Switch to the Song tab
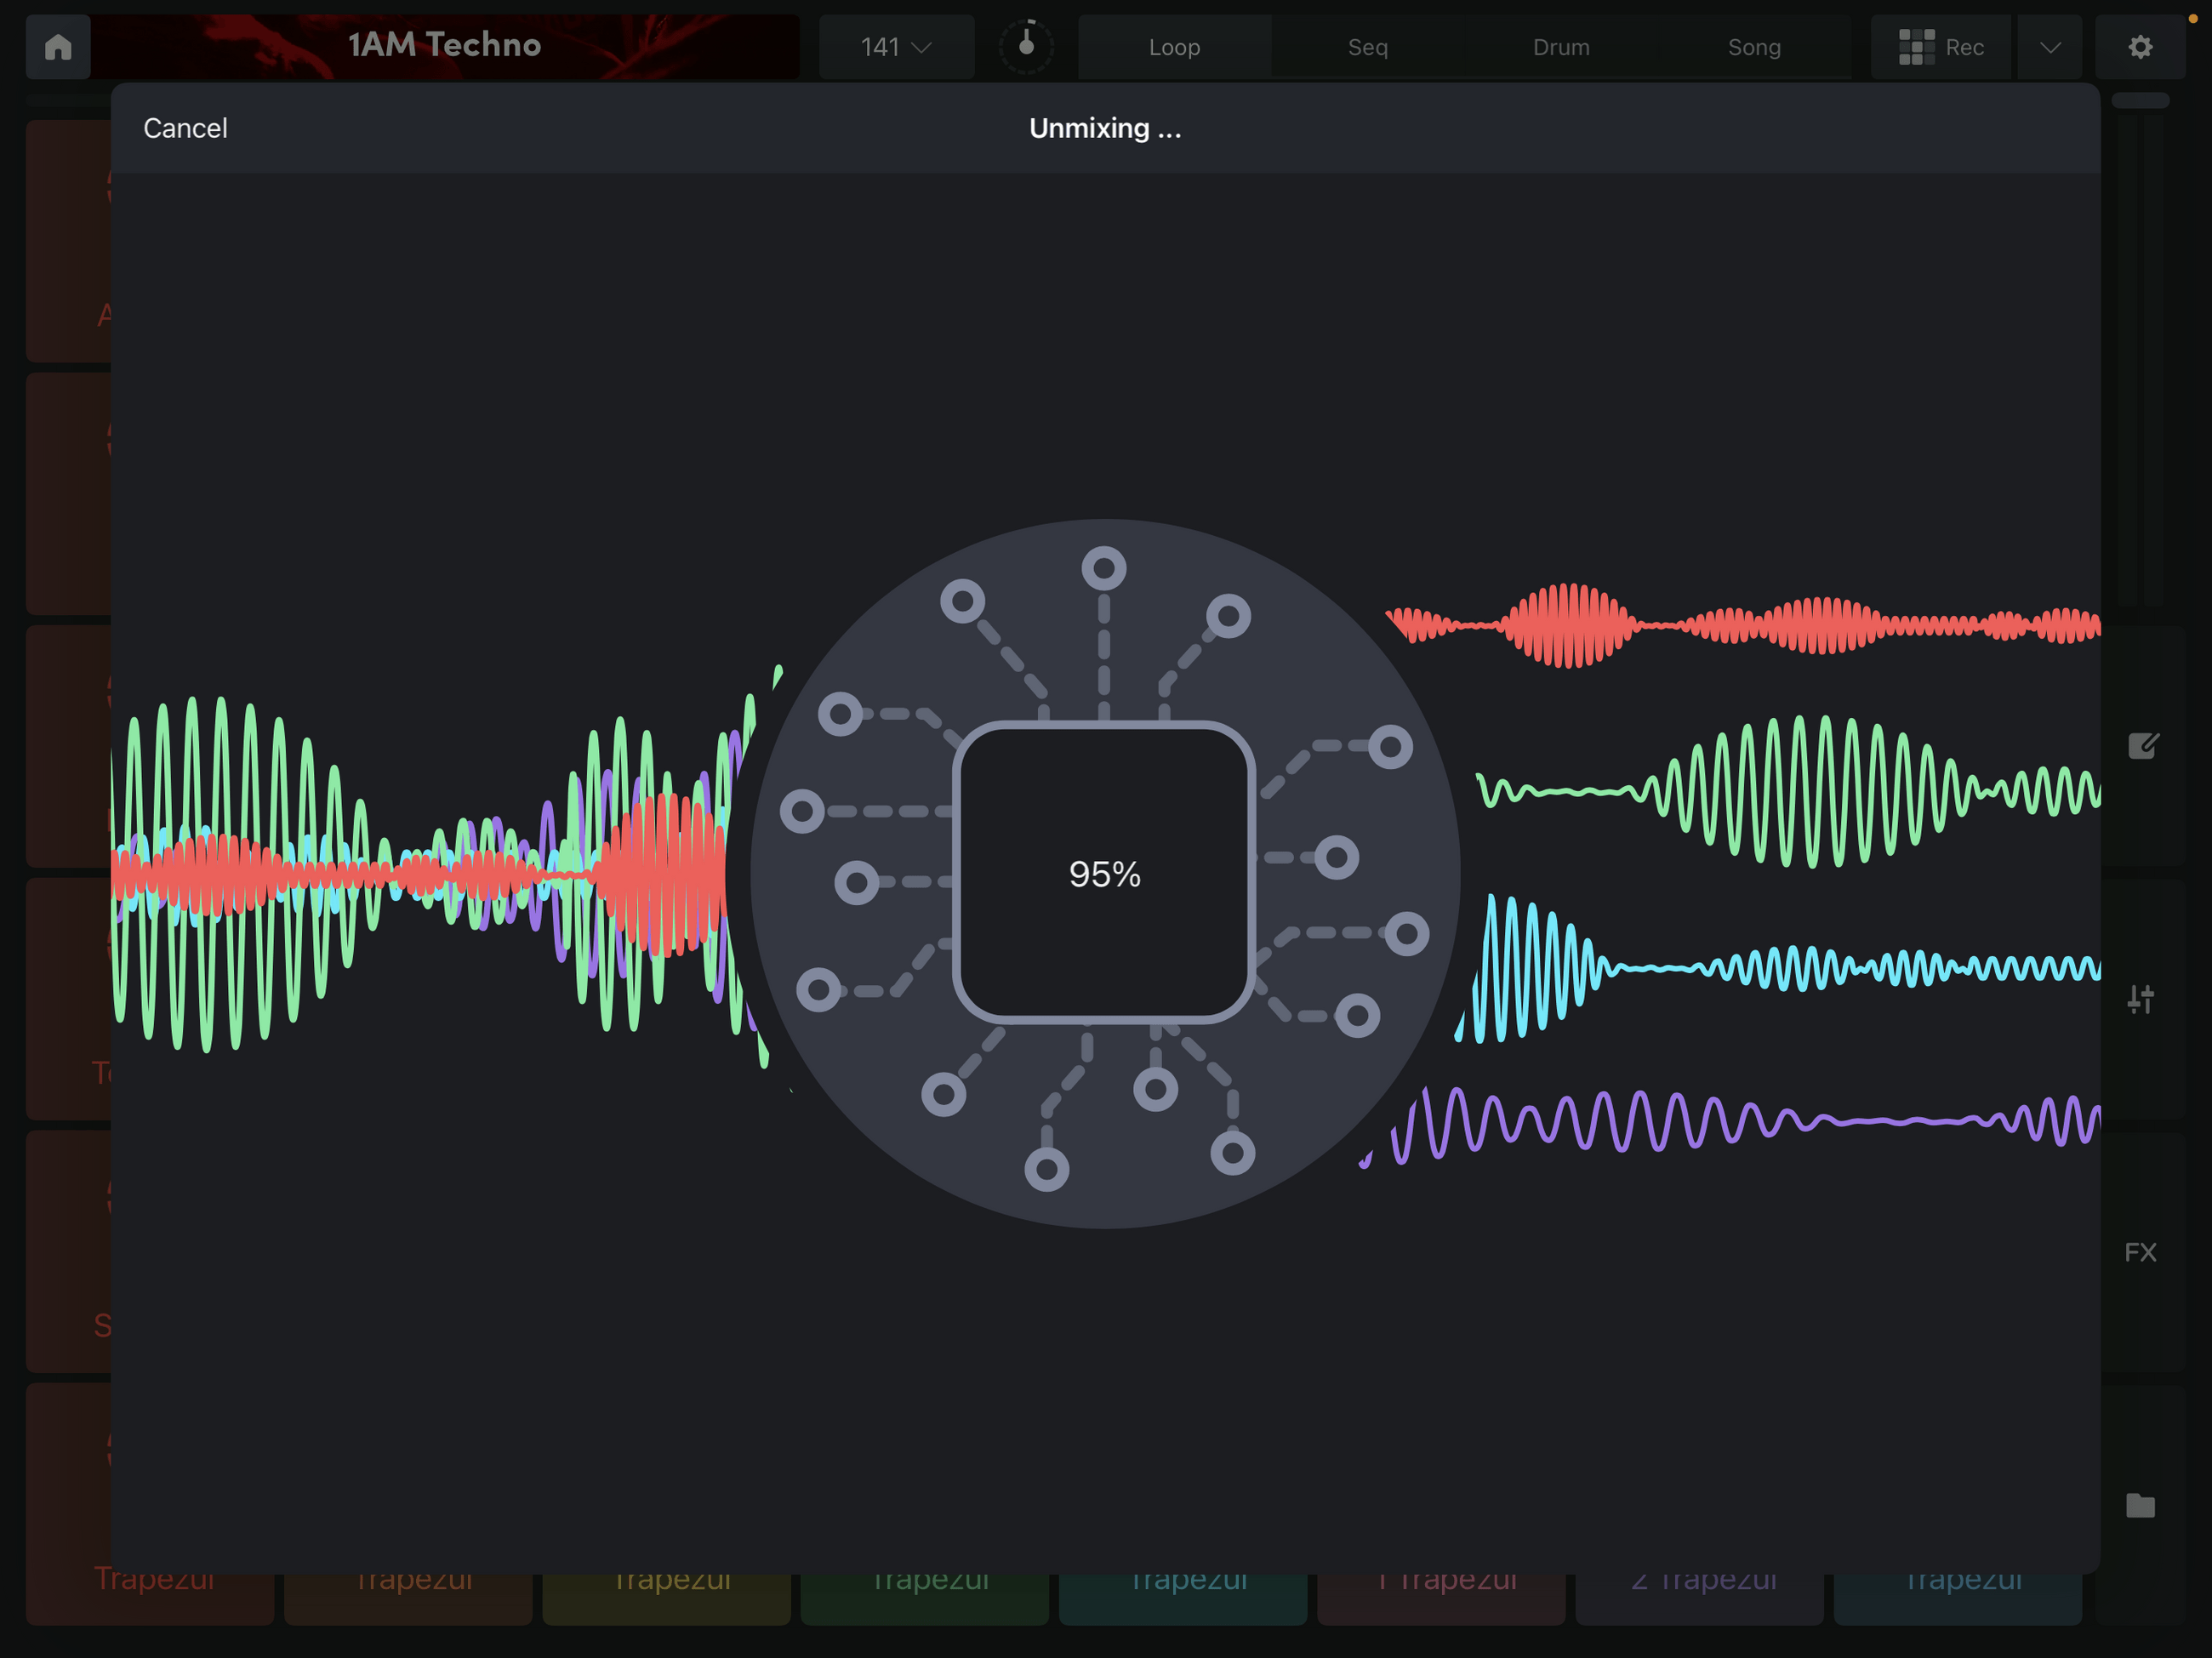Viewport: 2212px width, 1658px height. (x=1754, y=46)
